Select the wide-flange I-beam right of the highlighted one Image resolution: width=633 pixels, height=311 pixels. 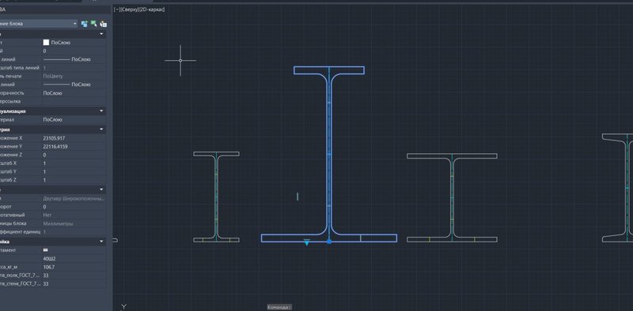click(x=452, y=198)
